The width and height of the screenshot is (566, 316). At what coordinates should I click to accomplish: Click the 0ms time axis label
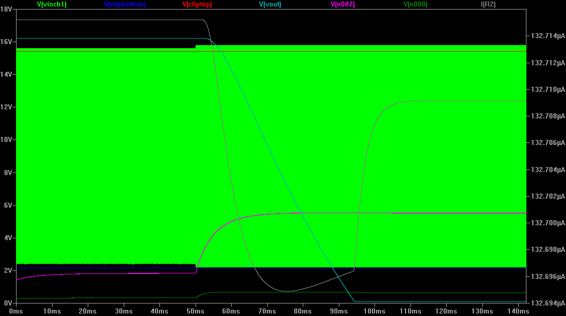(16, 311)
